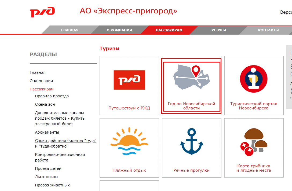This screenshot has height=191, width=292.
Task: Open Контрольно-ревизионная работа sidebar item
Action: click(x=60, y=157)
